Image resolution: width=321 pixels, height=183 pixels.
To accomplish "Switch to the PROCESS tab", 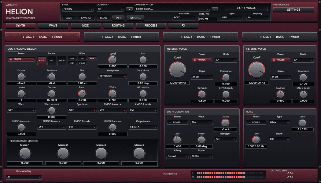I will 151,26.
